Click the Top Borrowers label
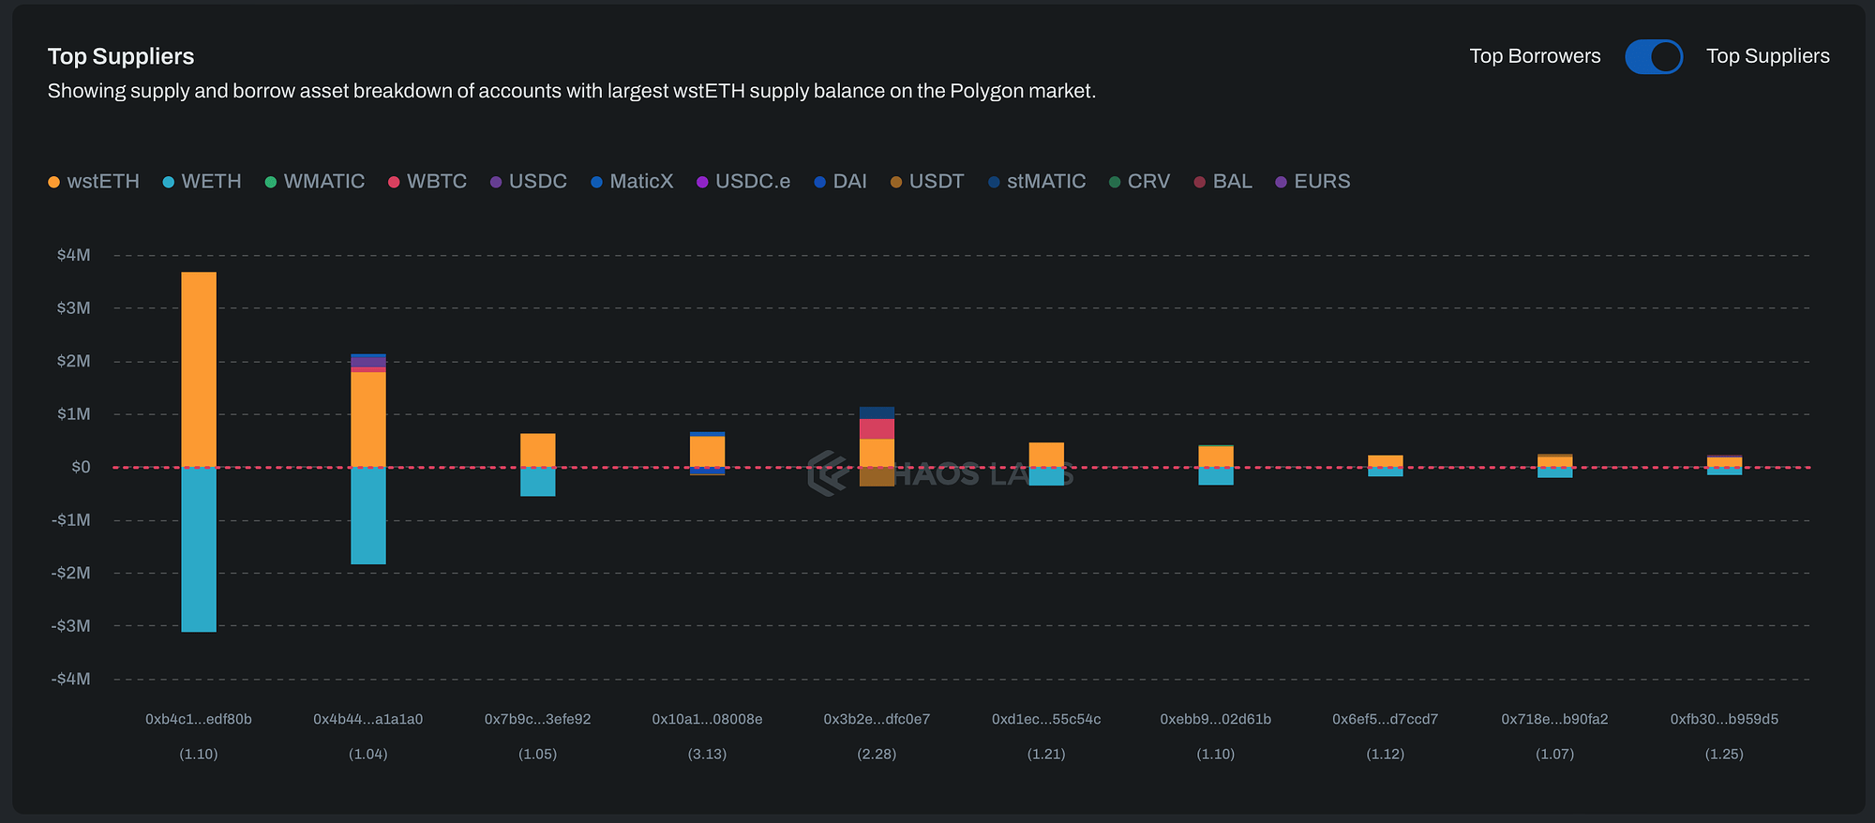 [x=1535, y=56]
